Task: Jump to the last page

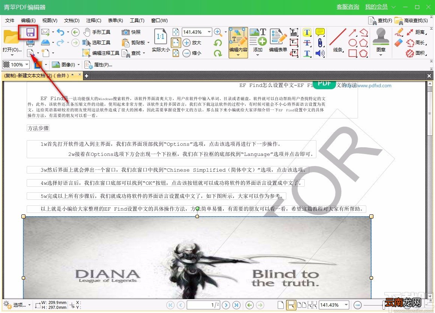Action: (236, 305)
